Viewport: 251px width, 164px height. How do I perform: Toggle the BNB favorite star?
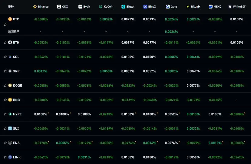(x=5, y=100)
